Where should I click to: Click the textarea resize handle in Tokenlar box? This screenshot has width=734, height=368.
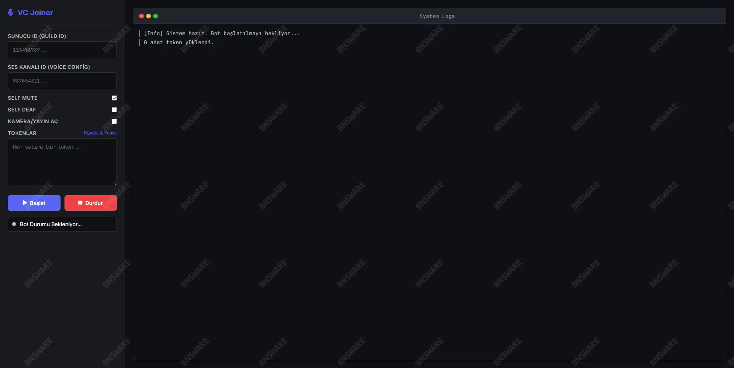115,183
